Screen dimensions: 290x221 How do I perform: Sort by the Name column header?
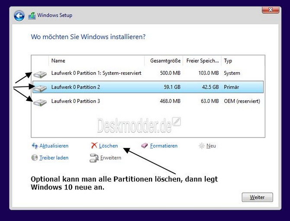click(x=97, y=61)
